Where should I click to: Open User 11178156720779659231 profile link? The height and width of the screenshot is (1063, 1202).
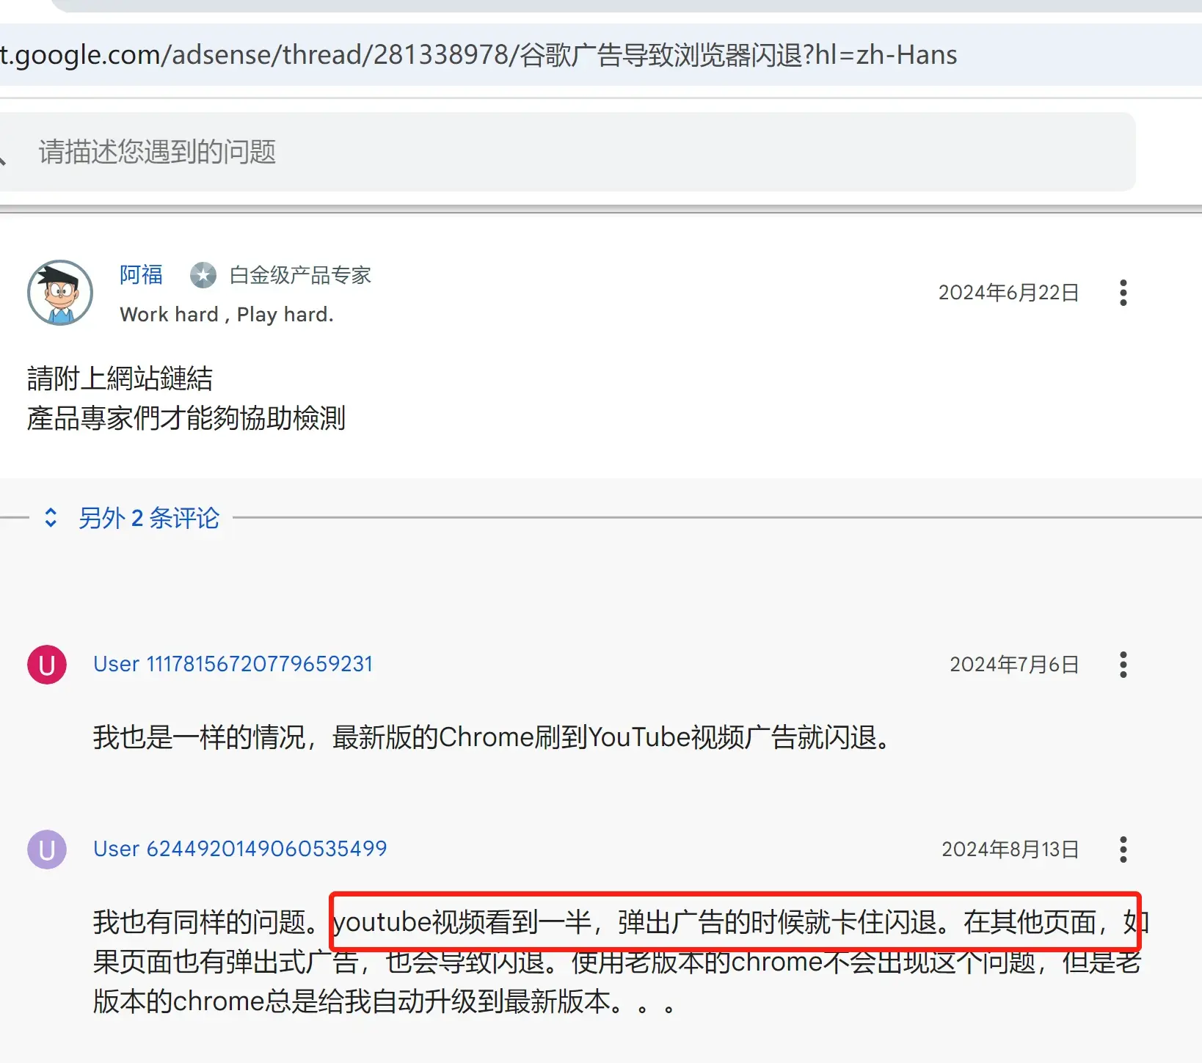[x=233, y=664]
